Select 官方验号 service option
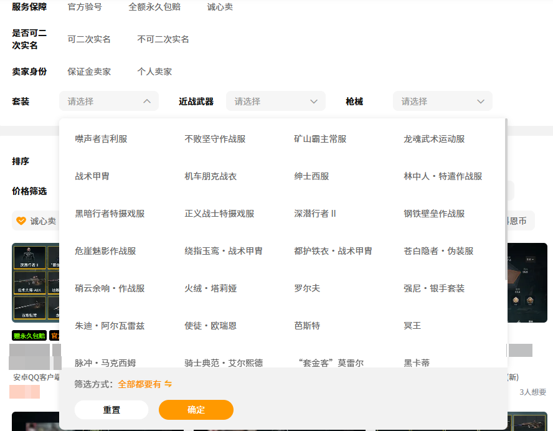The width and height of the screenshot is (553, 431). [x=85, y=7]
